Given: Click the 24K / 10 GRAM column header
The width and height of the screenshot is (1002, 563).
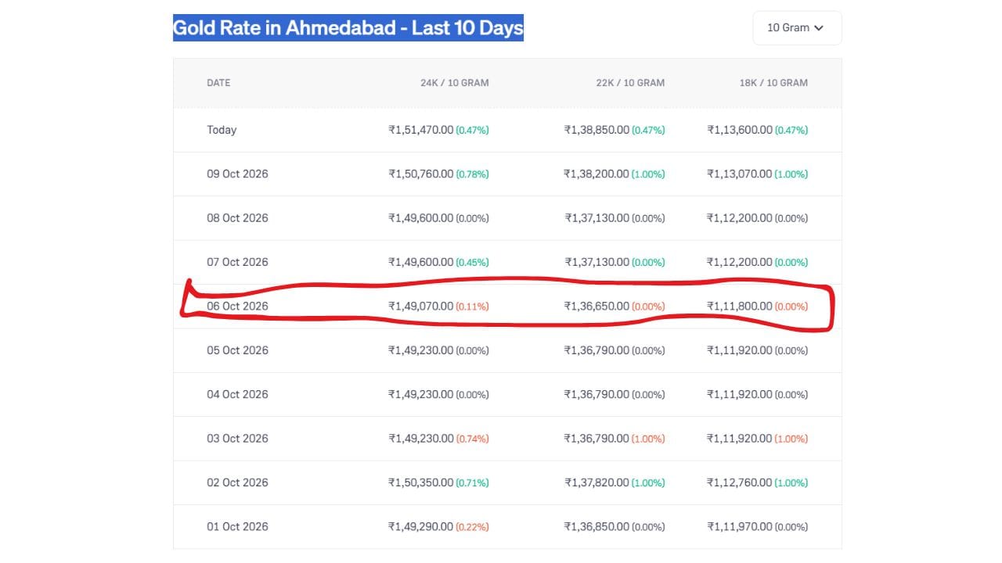Looking at the screenshot, I should [455, 83].
